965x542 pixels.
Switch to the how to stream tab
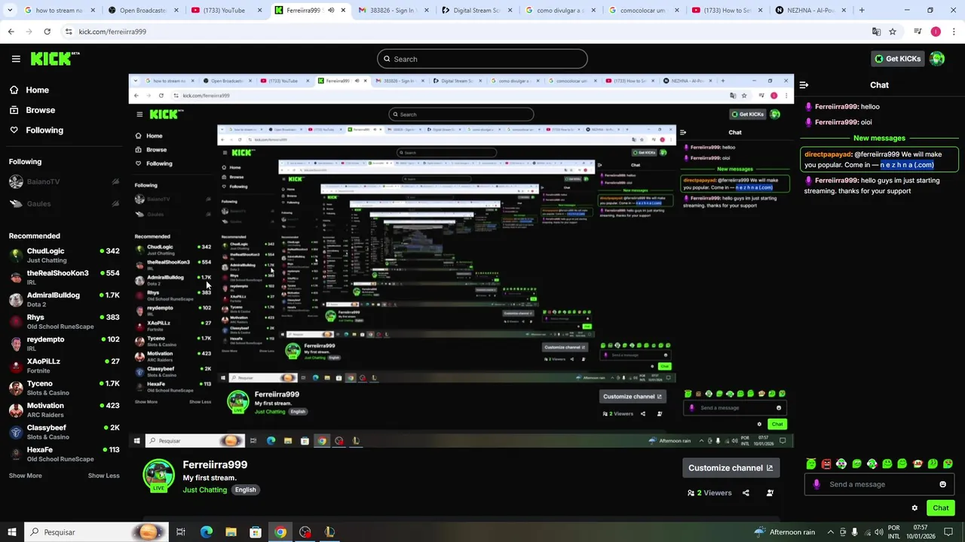pyautogui.click(x=59, y=11)
